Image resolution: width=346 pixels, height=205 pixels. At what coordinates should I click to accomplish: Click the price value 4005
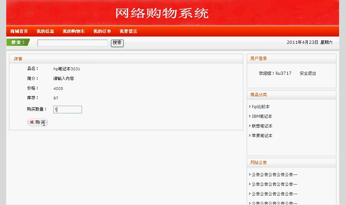pyautogui.click(x=58, y=89)
